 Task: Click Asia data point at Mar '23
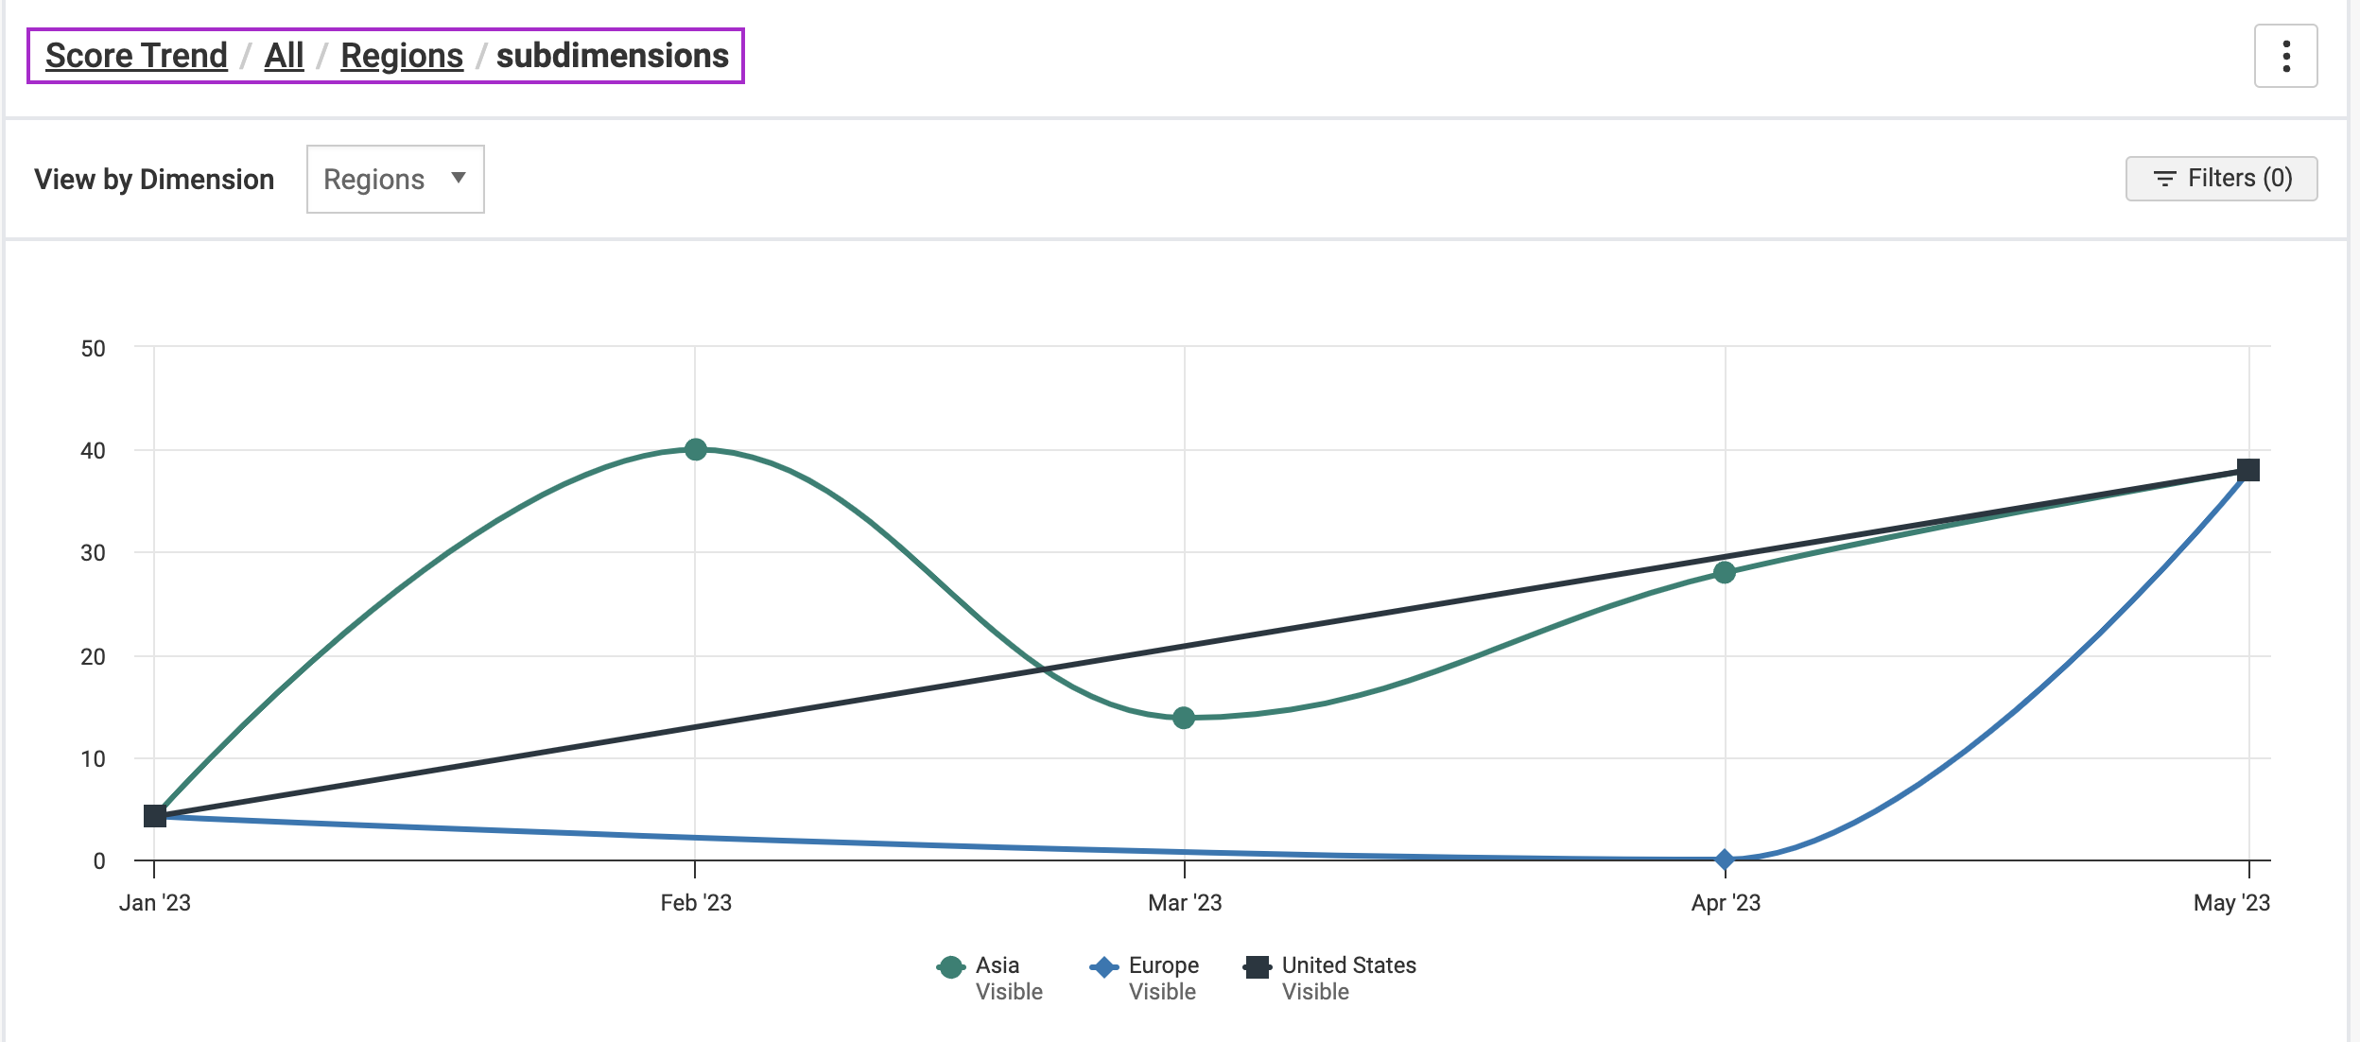coord(1184,718)
